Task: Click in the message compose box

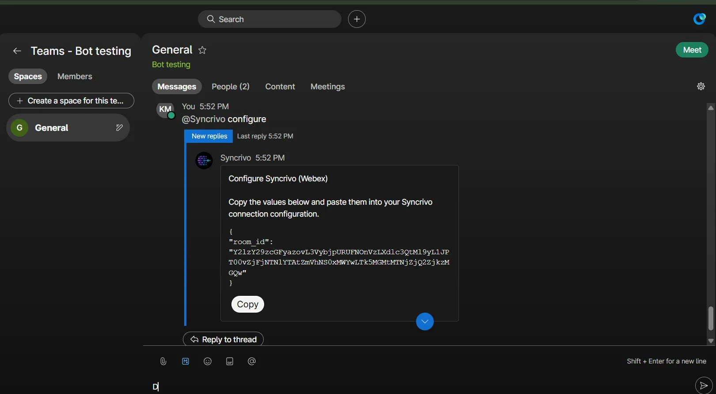Action: 420,386
